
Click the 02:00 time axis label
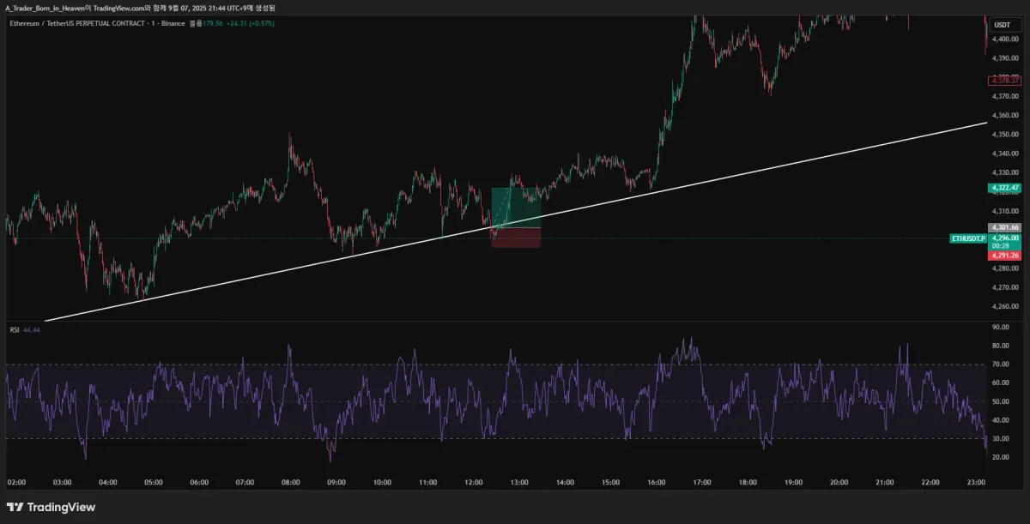tap(17, 482)
